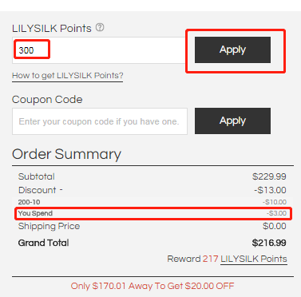
Task: Apply the coupon code
Action: [232, 121]
